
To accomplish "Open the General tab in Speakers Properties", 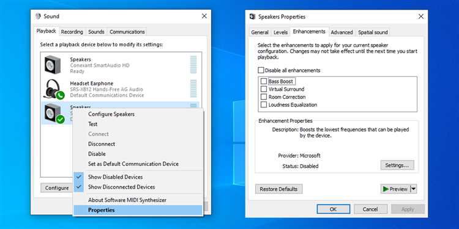I will point(259,32).
